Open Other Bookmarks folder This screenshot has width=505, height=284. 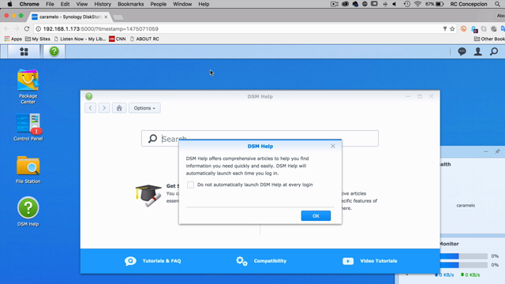pyautogui.click(x=489, y=39)
